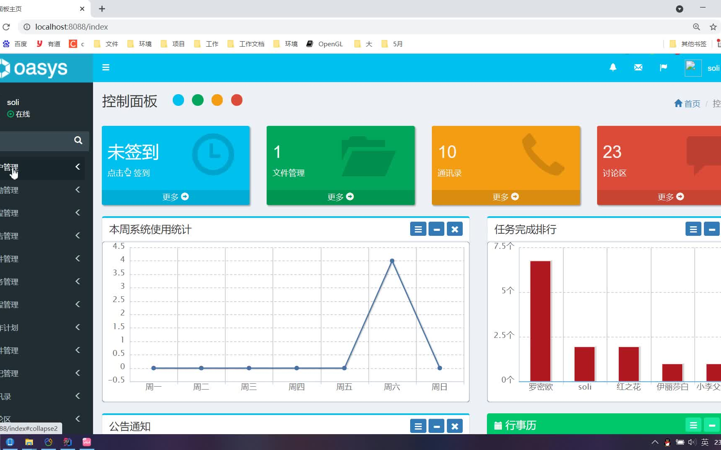Click the soli bar in ranking chart
This screenshot has height=450, width=721.
click(x=585, y=364)
